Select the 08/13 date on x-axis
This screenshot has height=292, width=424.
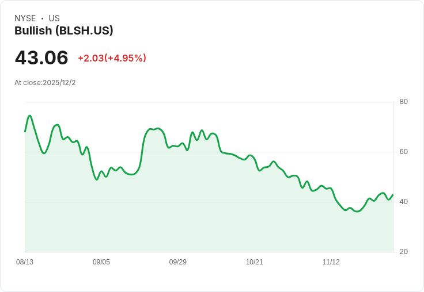(x=25, y=262)
